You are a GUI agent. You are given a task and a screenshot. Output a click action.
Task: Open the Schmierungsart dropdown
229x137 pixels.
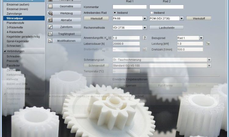209,60
